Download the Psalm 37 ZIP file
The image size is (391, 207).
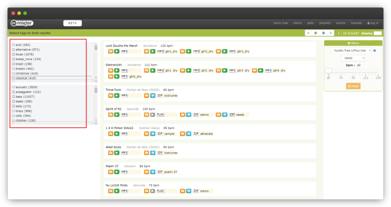(x=147, y=172)
